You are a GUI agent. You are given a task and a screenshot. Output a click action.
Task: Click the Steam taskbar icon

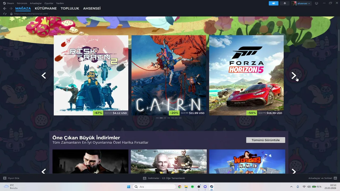211,187
